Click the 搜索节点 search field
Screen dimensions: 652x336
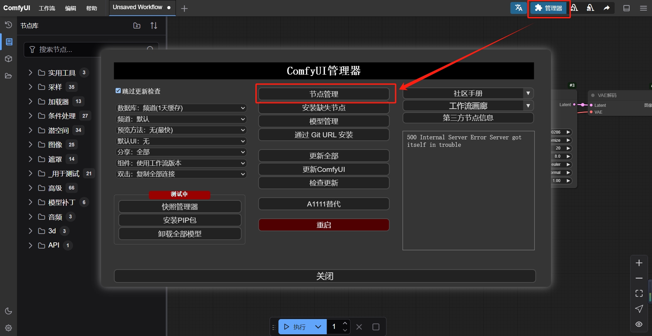click(x=91, y=50)
